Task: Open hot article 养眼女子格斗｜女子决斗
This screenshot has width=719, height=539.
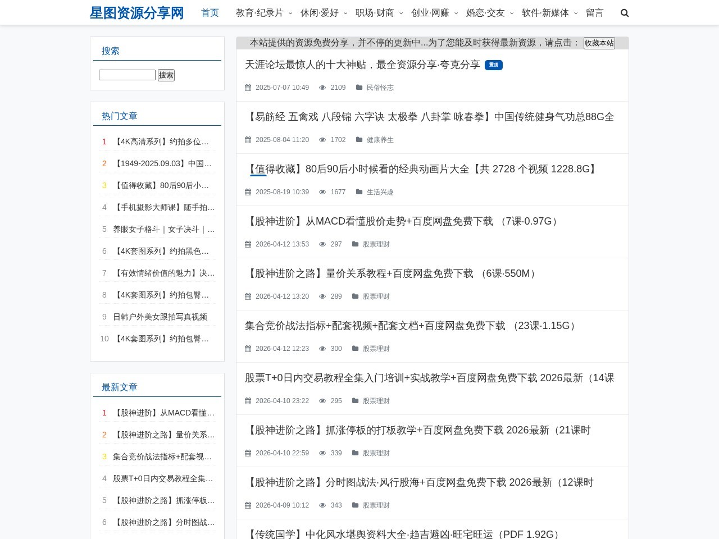Action: point(163,229)
